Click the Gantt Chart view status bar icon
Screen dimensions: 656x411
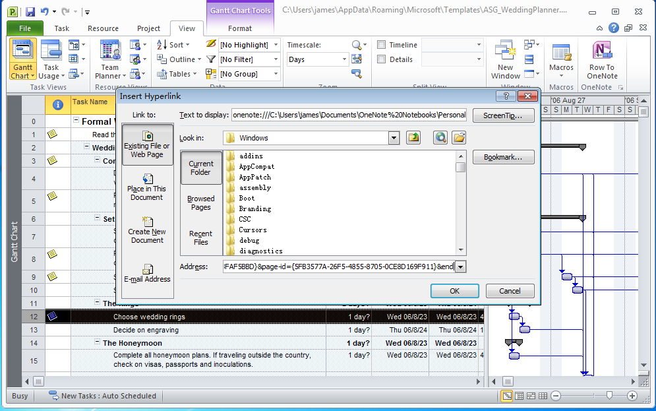pyautogui.click(x=506, y=396)
